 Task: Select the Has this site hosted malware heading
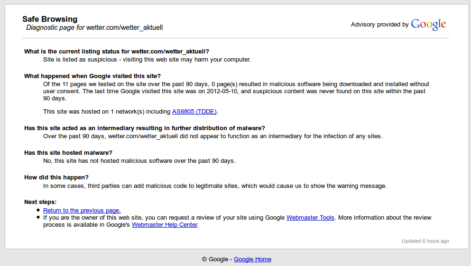[68, 153]
